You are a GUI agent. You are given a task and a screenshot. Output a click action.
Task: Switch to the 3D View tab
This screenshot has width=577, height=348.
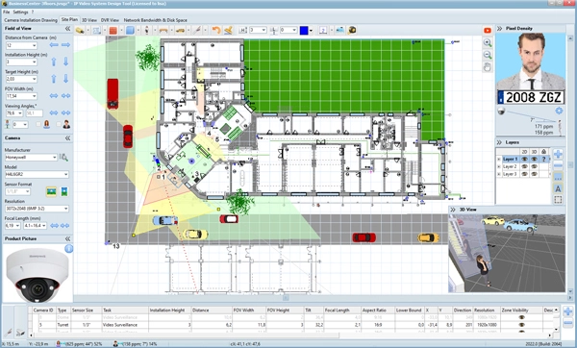point(89,20)
